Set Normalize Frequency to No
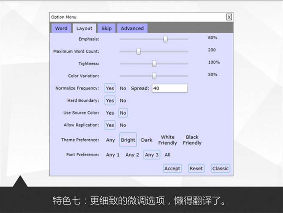The width and height of the screenshot is (283, 213). [123, 88]
